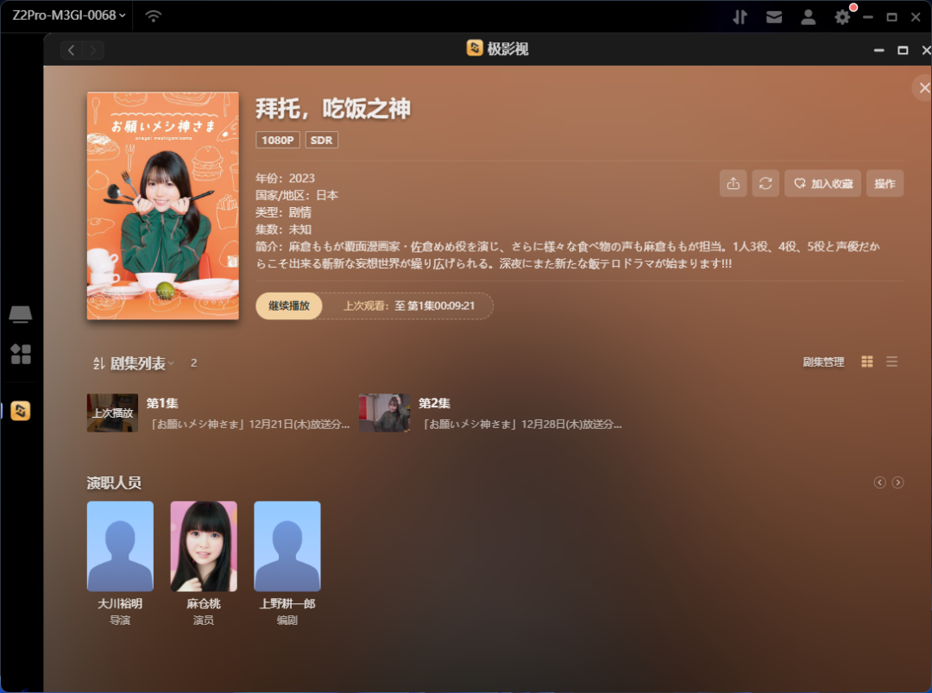Viewport: 932px width, 693px height.
Task: Click the 上次观看 第1集 00:09:21 text
Action: tap(409, 306)
